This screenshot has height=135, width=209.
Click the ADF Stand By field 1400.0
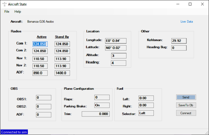(x=62, y=73)
